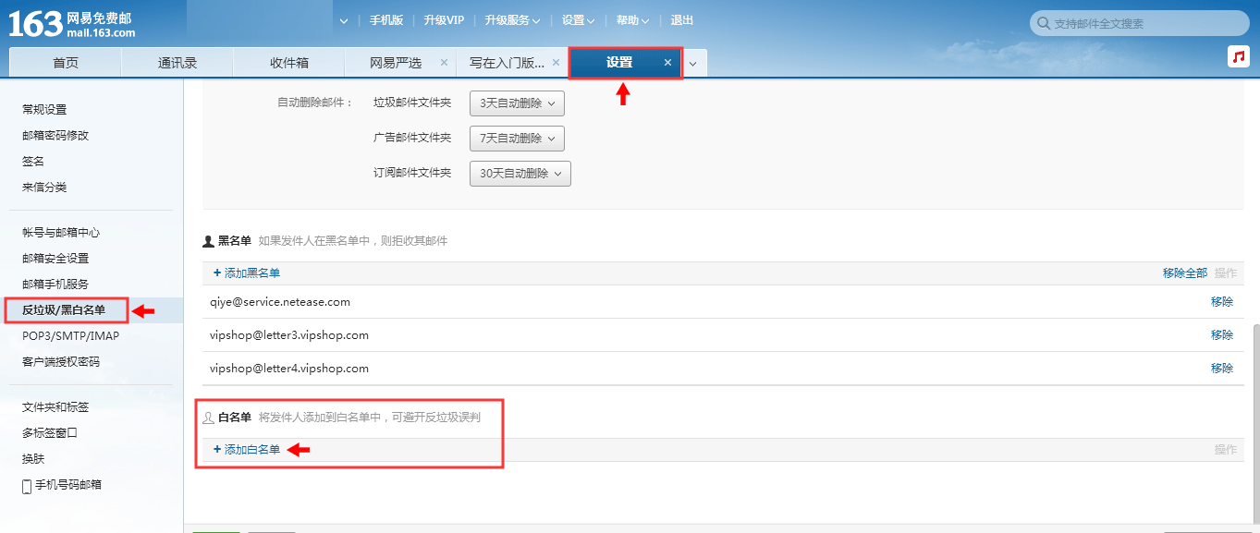Open the 升级服务 dropdown menu
The width and height of the screenshot is (1260, 533).
512,20
